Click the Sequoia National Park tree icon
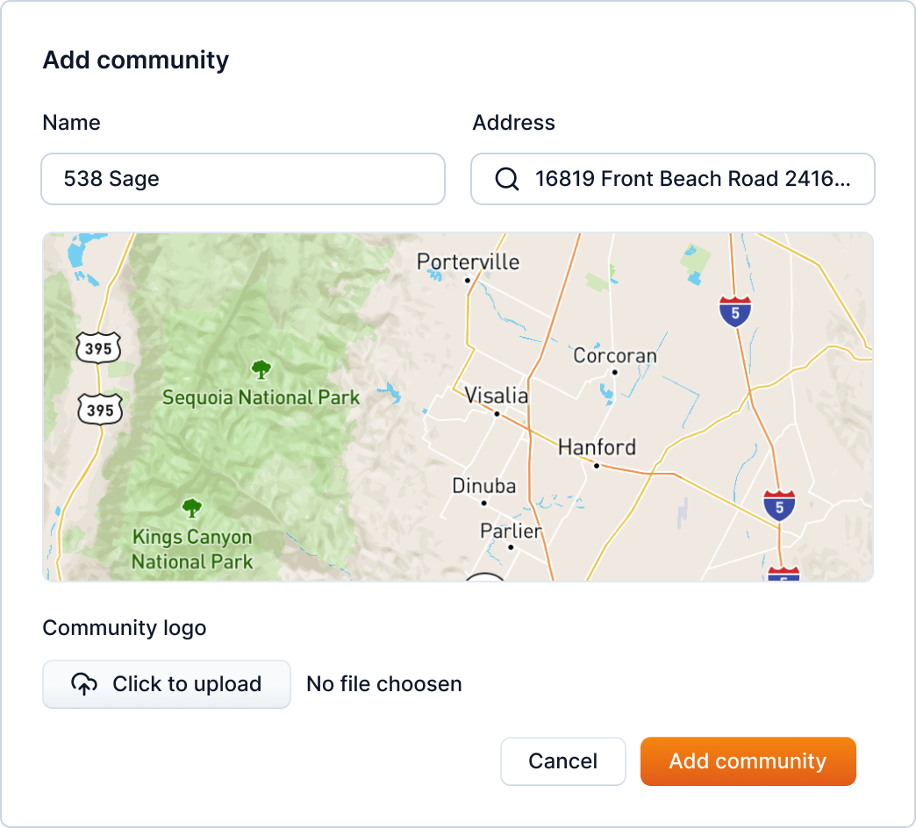Screen dimensions: 916x828 (261, 369)
